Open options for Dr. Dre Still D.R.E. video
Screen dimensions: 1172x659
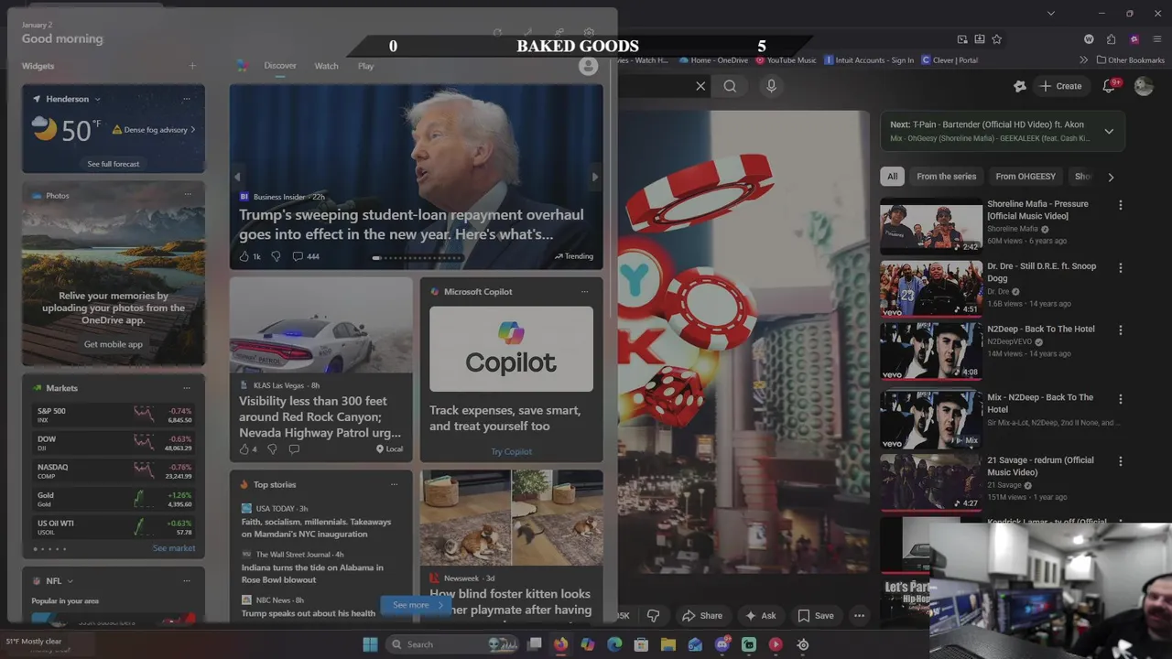click(x=1120, y=267)
